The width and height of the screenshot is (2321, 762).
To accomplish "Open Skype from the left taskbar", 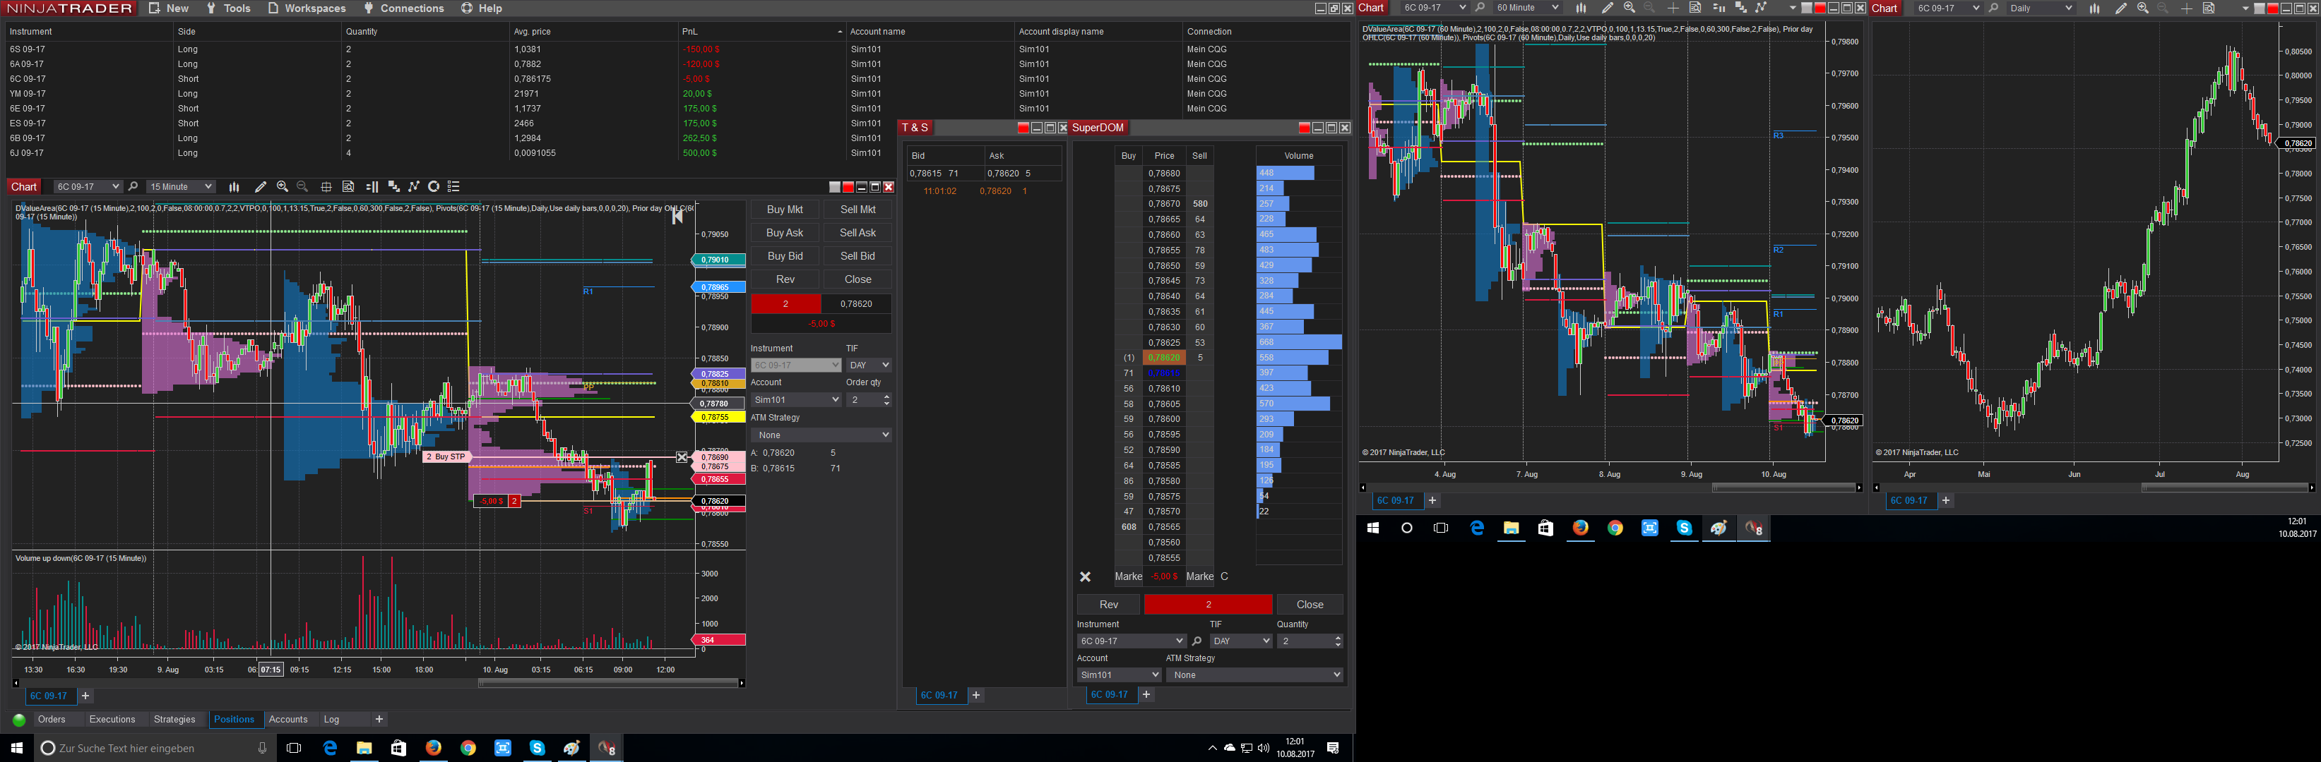I will (537, 748).
